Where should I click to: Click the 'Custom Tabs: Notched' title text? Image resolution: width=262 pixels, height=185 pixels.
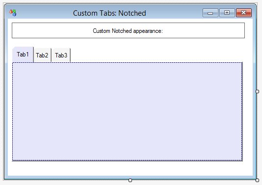pyautogui.click(x=109, y=13)
